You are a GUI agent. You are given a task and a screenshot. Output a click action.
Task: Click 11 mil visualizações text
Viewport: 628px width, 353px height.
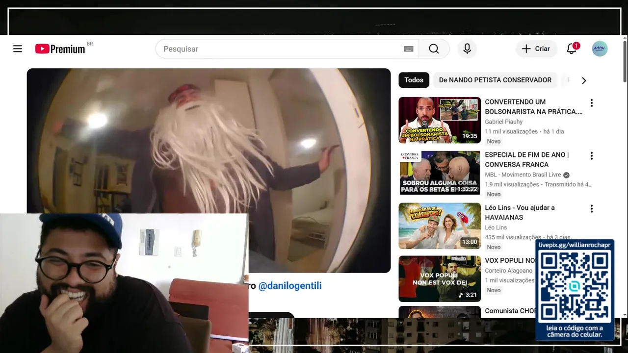pos(511,131)
